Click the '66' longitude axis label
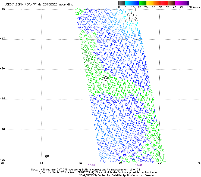 point(81,163)
